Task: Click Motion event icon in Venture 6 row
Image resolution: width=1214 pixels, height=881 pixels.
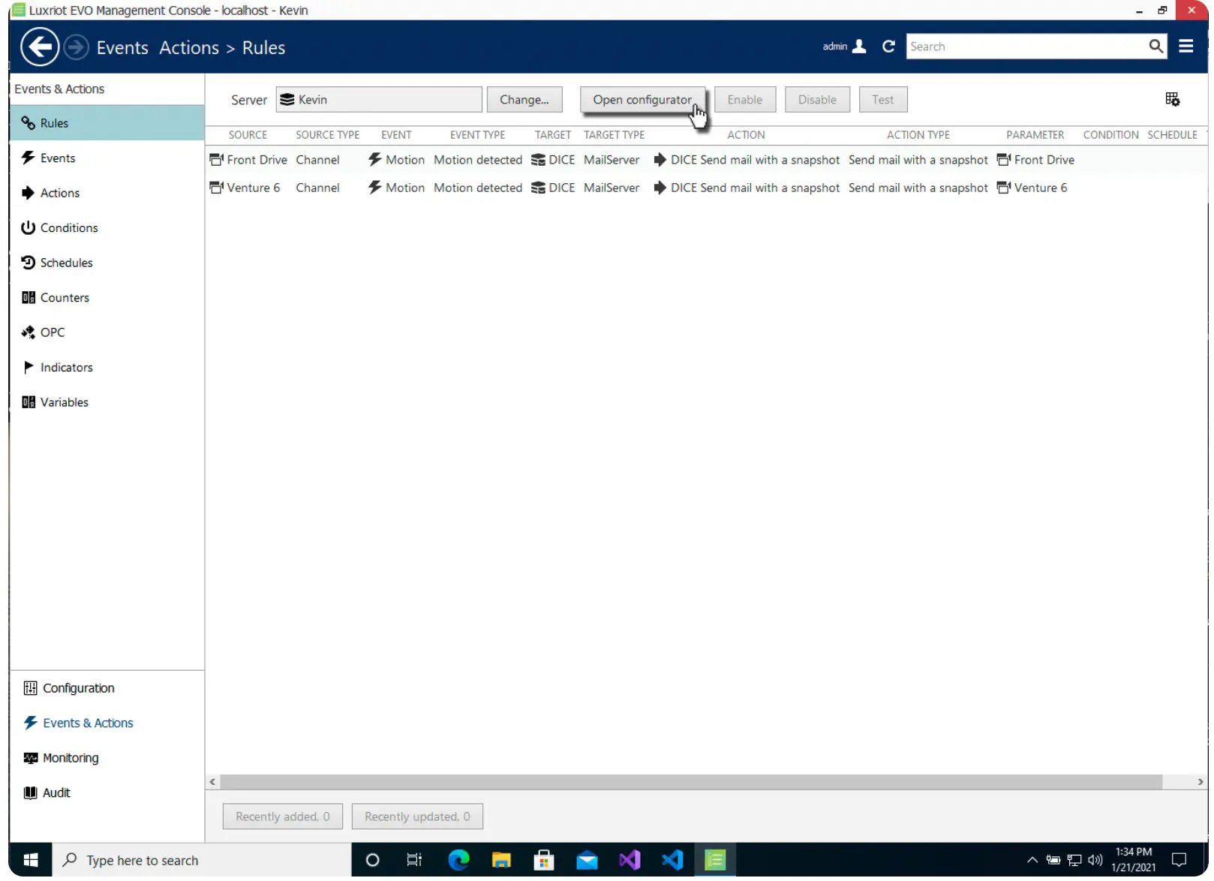Action: click(x=374, y=188)
